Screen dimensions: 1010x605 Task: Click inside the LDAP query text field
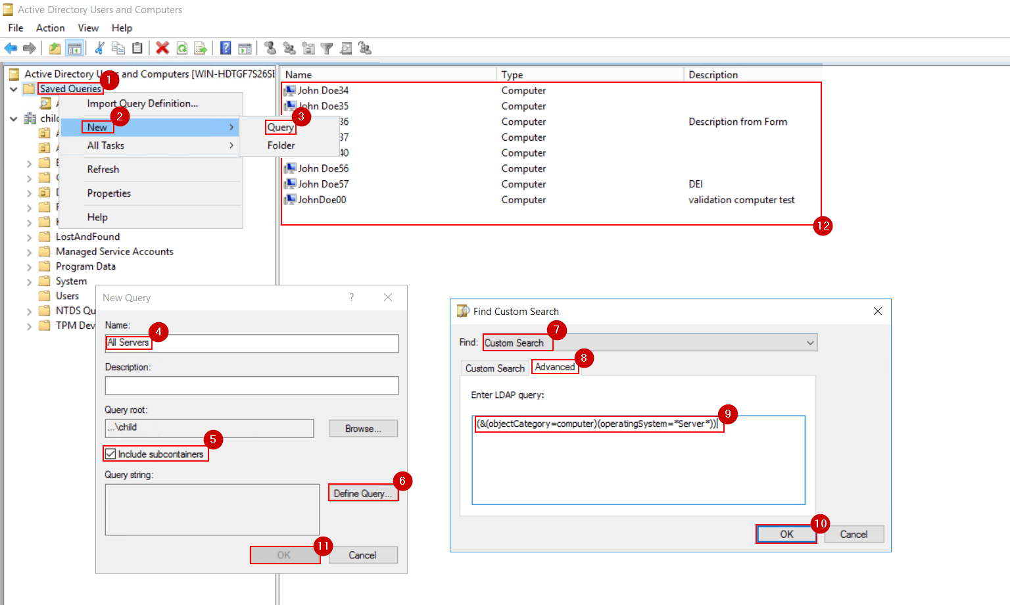(638, 460)
